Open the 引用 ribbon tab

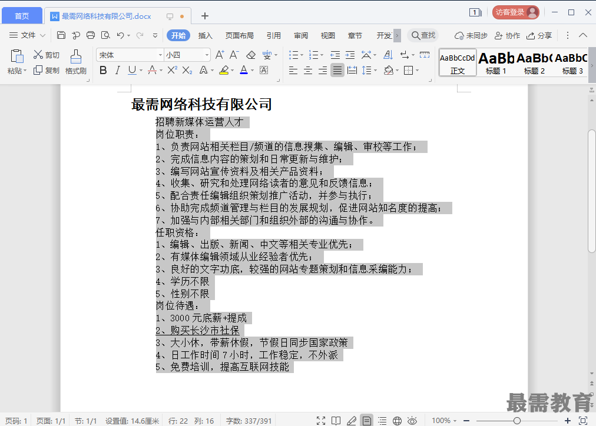pos(274,36)
